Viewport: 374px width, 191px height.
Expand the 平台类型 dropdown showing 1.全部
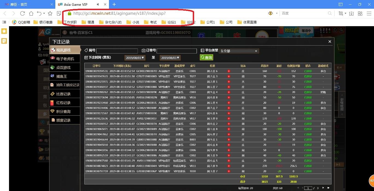238,51
